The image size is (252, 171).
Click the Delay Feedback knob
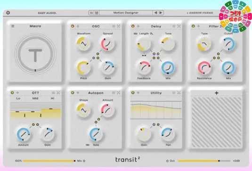click(x=144, y=67)
